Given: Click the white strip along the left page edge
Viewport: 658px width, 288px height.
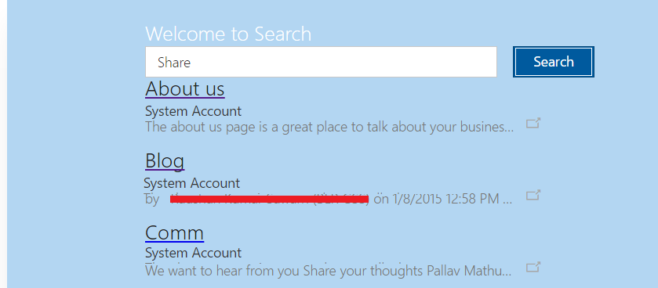Looking at the screenshot, I should [x=3, y=144].
